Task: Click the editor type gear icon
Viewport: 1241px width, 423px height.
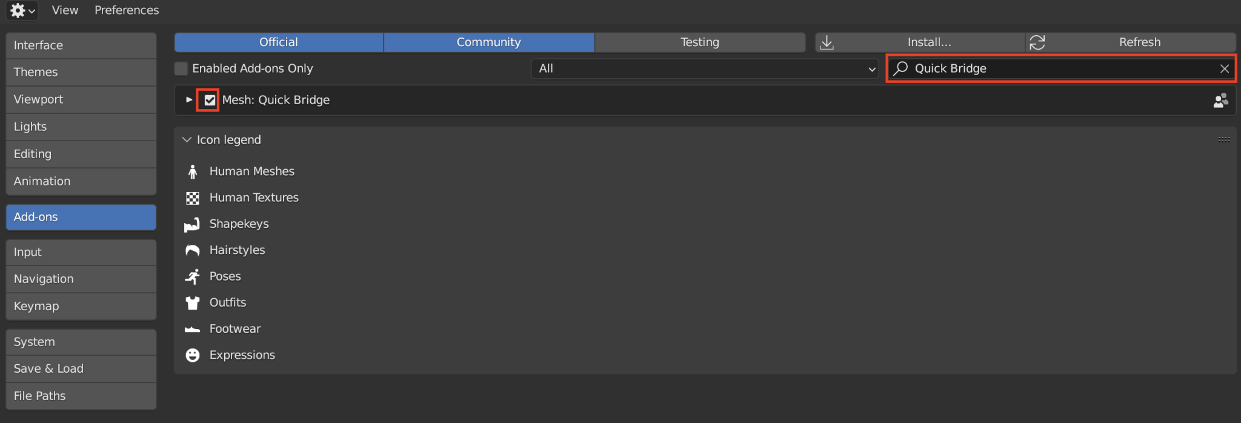Action: pyautogui.click(x=18, y=10)
